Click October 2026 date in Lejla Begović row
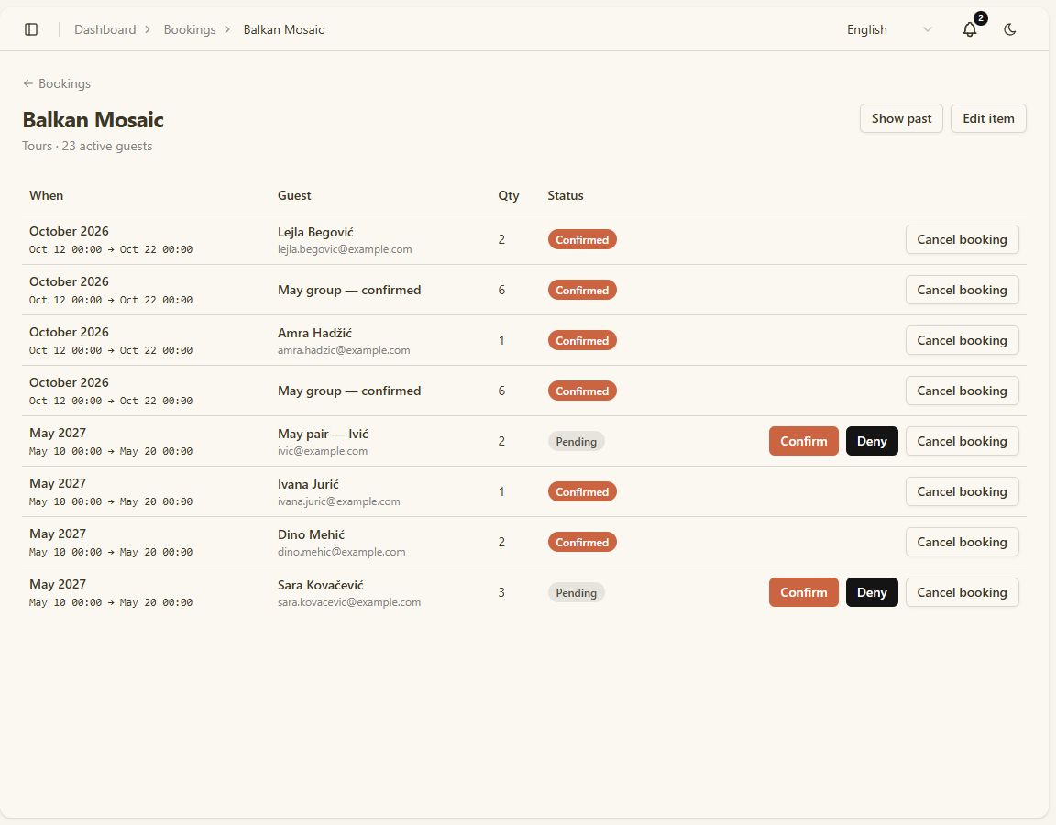1056x825 pixels. tap(69, 231)
